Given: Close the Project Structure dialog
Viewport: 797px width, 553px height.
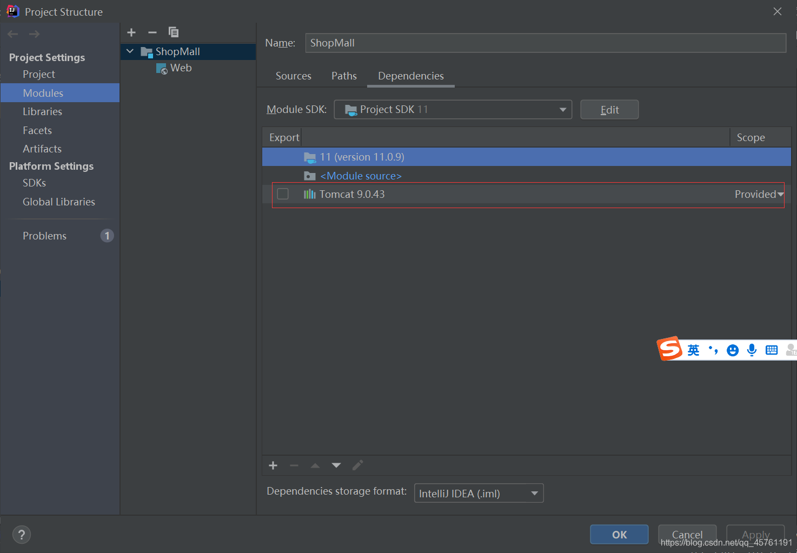Looking at the screenshot, I should pyautogui.click(x=778, y=11).
